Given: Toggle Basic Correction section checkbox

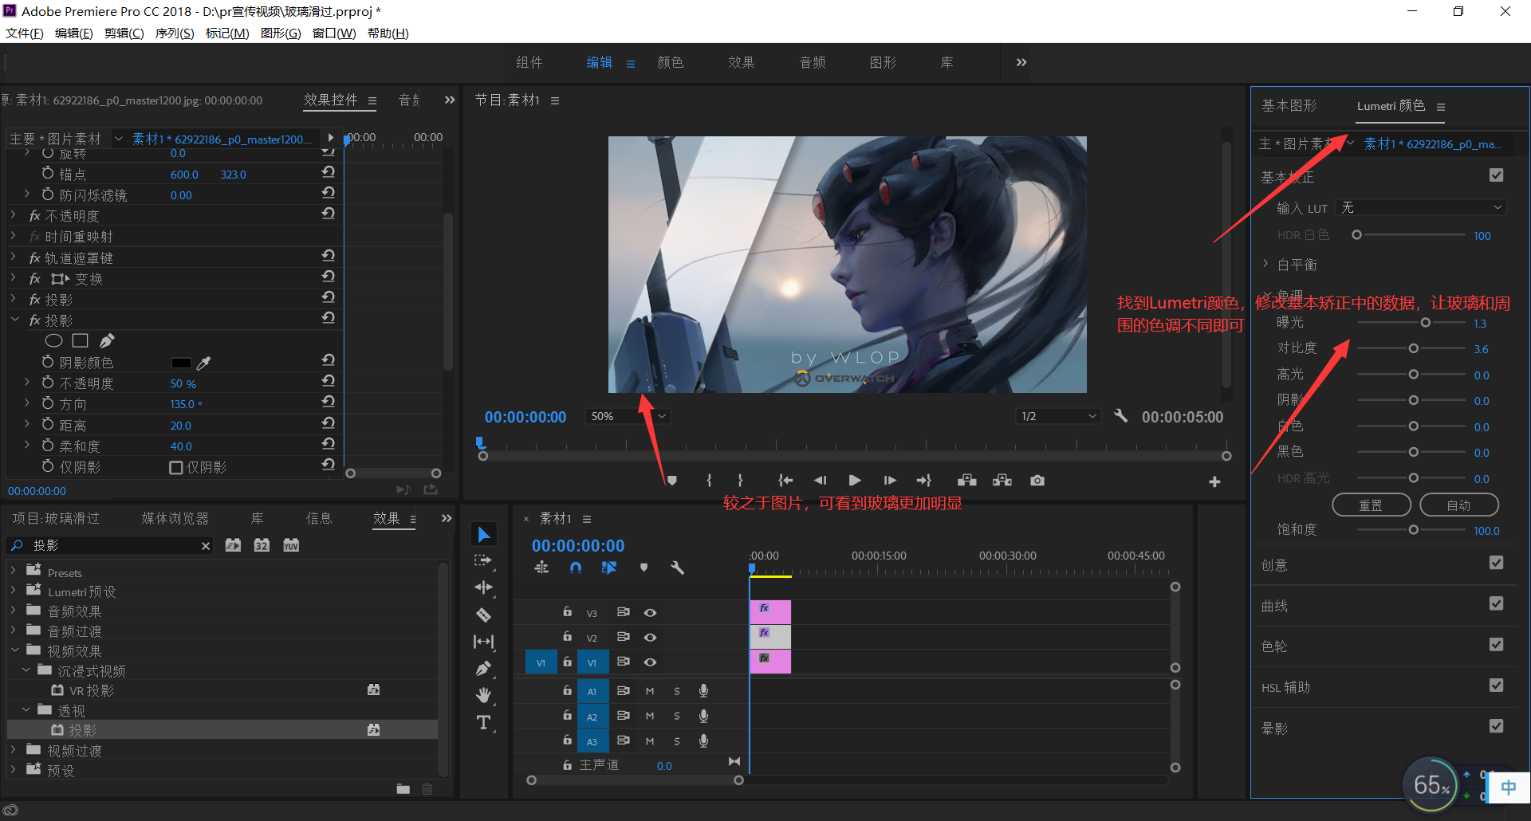Looking at the screenshot, I should 1497,175.
